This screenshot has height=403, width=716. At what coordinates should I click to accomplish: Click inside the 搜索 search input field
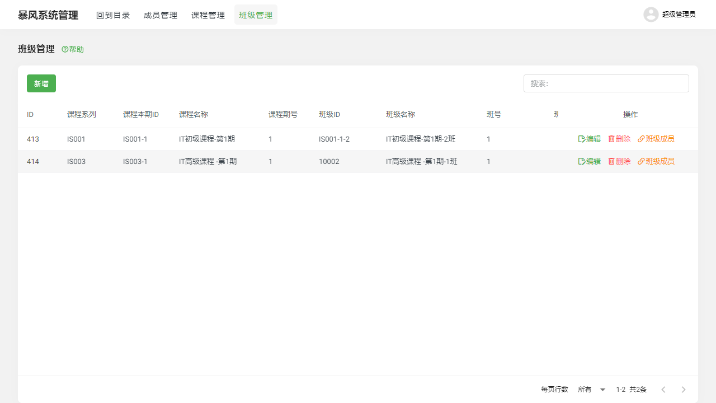pos(606,83)
